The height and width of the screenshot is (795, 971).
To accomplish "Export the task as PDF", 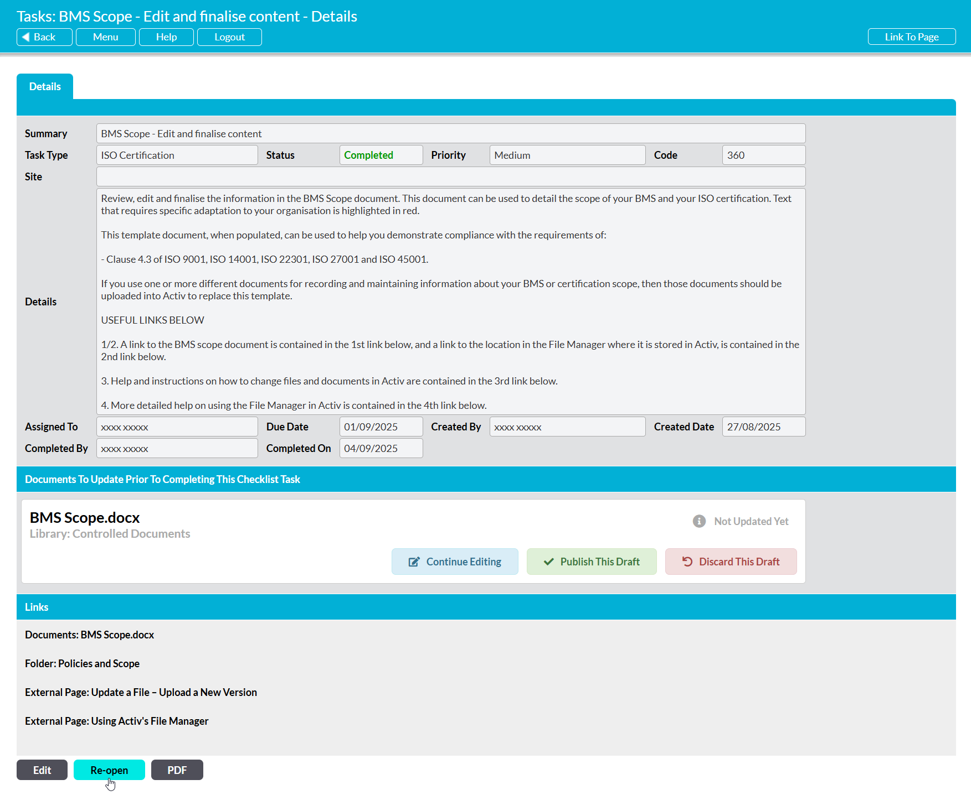I will tap(177, 770).
